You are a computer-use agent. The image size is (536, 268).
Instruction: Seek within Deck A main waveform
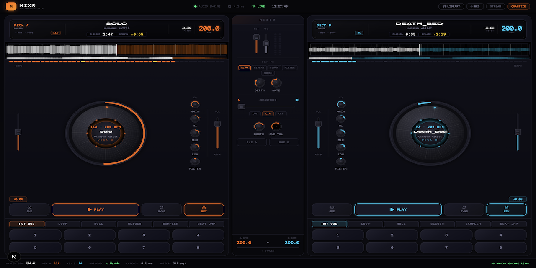click(x=117, y=49)
